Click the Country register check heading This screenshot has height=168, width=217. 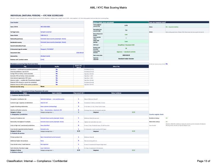156,114
